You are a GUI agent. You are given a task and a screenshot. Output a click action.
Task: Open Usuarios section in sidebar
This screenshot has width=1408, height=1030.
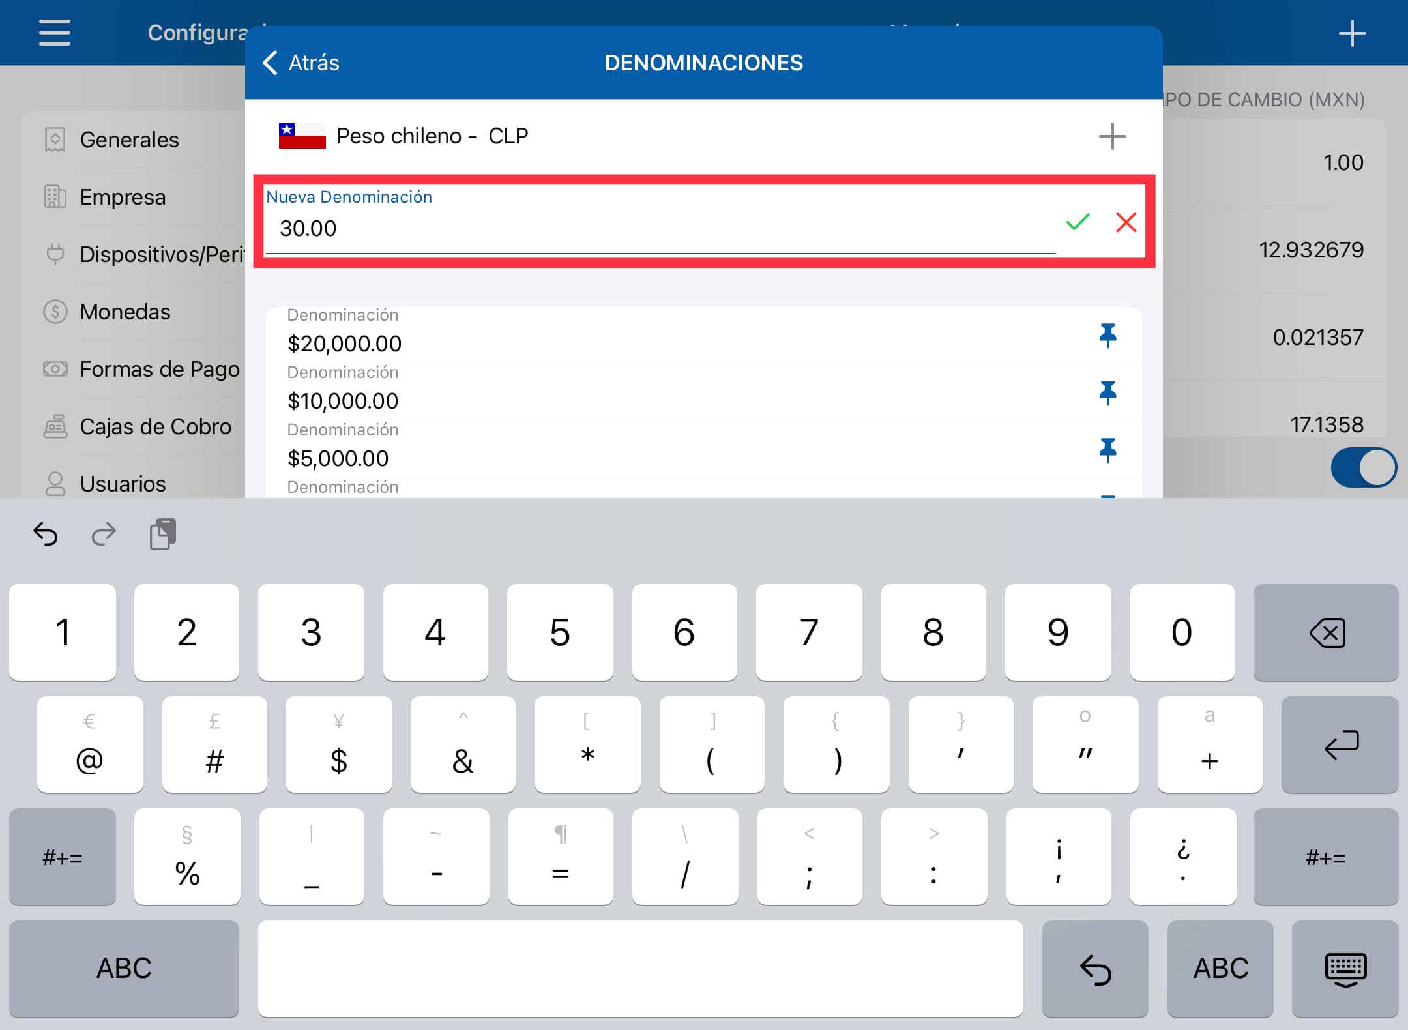133,484
